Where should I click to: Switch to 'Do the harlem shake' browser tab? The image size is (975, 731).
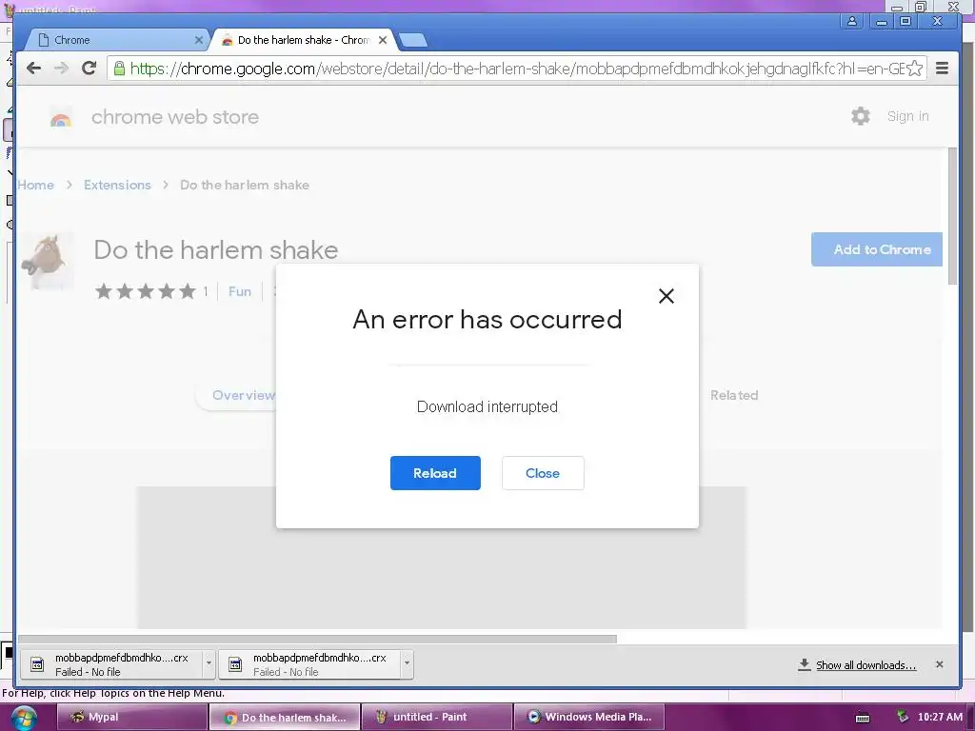coord(304,40)
